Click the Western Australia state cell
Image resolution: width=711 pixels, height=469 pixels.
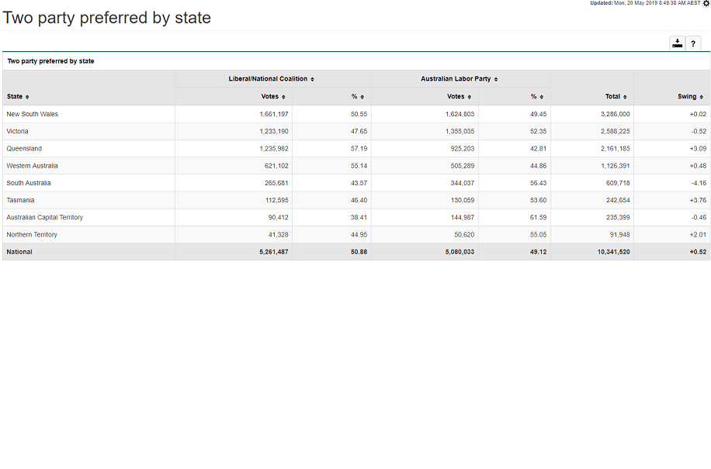pyautogui.click(x=32, y=166)
